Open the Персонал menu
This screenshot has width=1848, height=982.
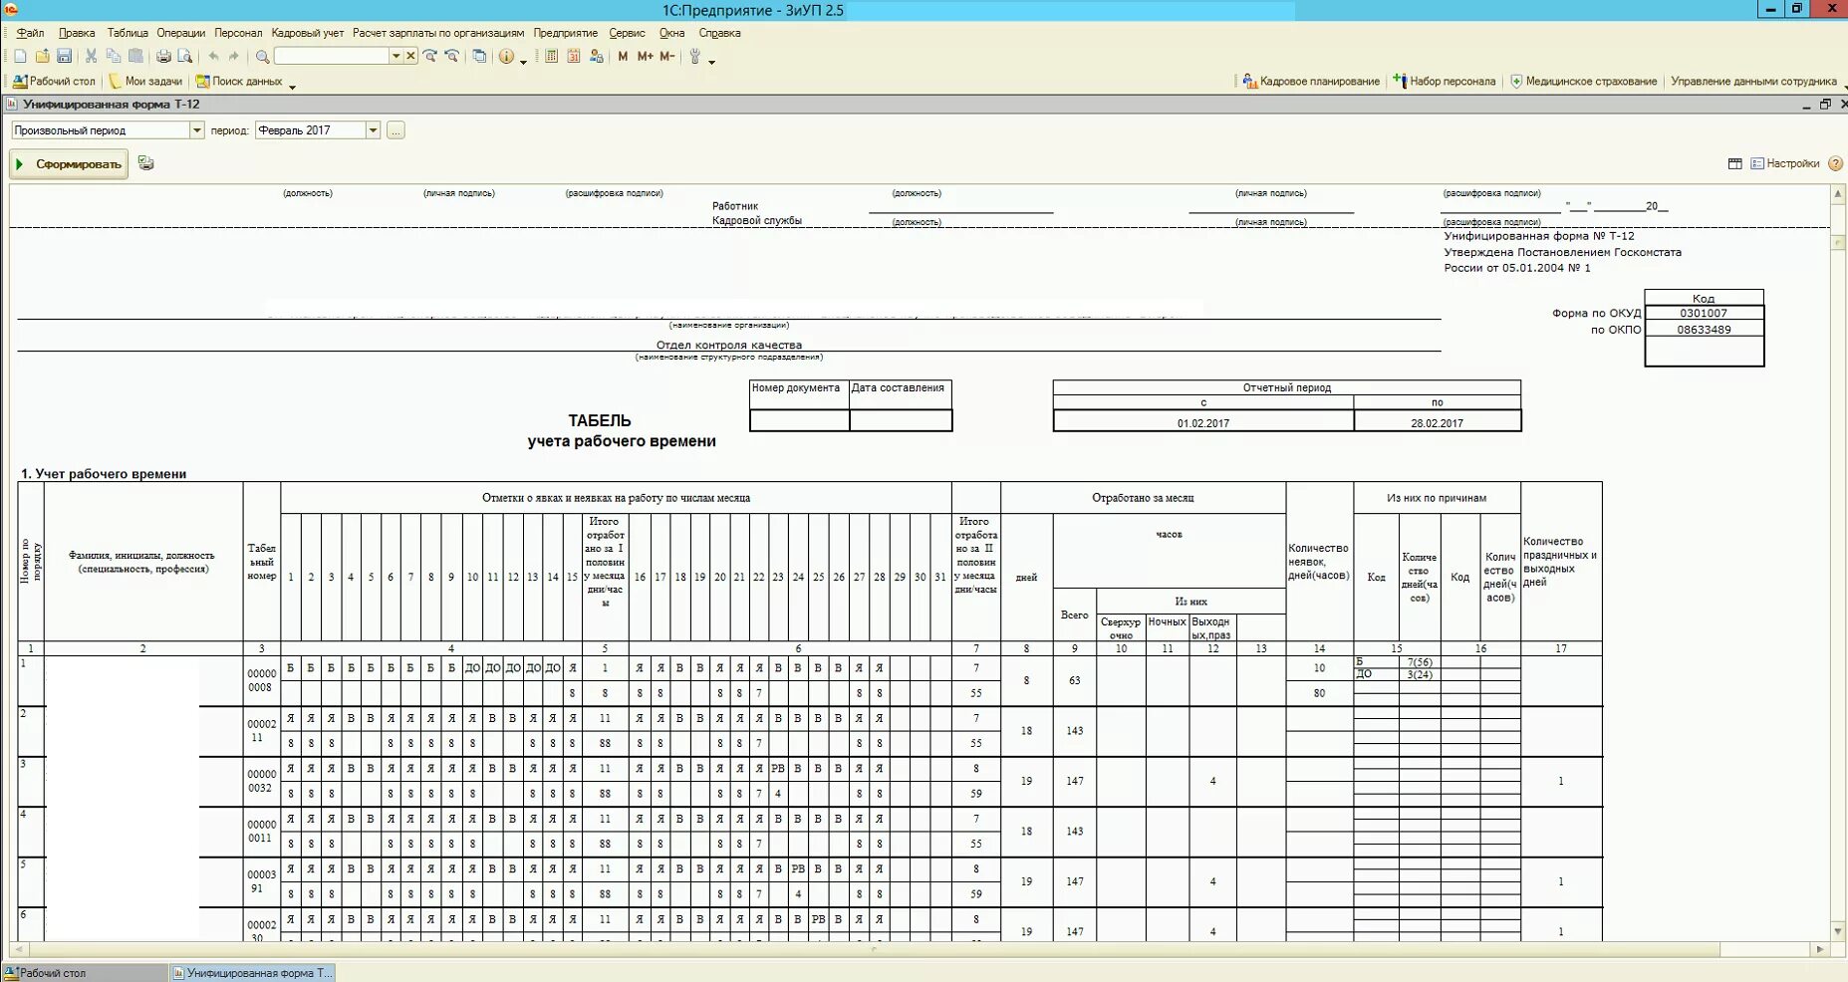pyautogui.click(x=238, y=33)
